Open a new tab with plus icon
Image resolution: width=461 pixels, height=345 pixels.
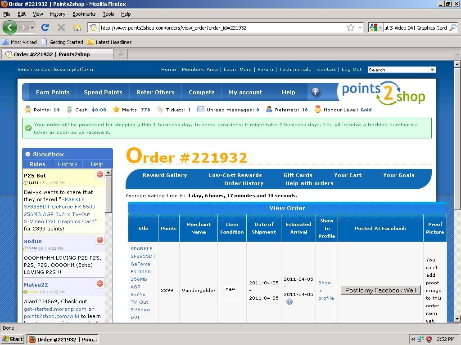click(x=121, y=54)
